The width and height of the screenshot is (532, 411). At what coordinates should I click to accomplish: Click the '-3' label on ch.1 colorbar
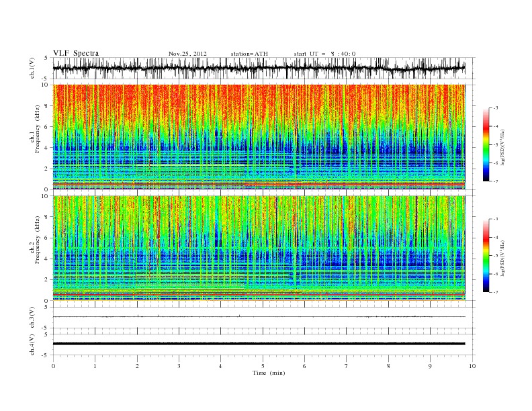(x=496, y=108)
